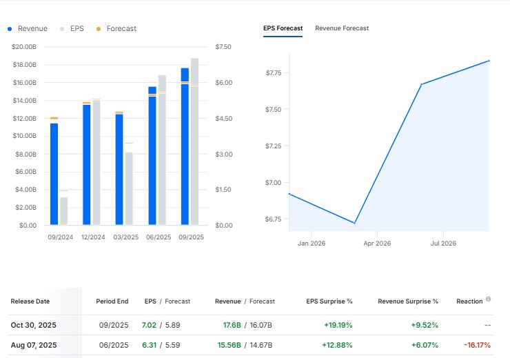The width and height of the screenshot is (510, 358).
Task: Click the Reaction info icon
Action: (x=488, y=299)
